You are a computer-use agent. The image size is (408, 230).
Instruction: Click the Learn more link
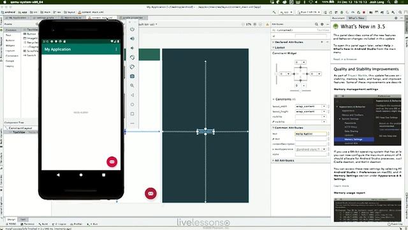pyautogui.click(x=341, y=186)
